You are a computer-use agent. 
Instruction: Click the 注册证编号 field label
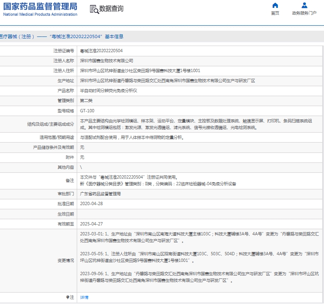(63, 51)
